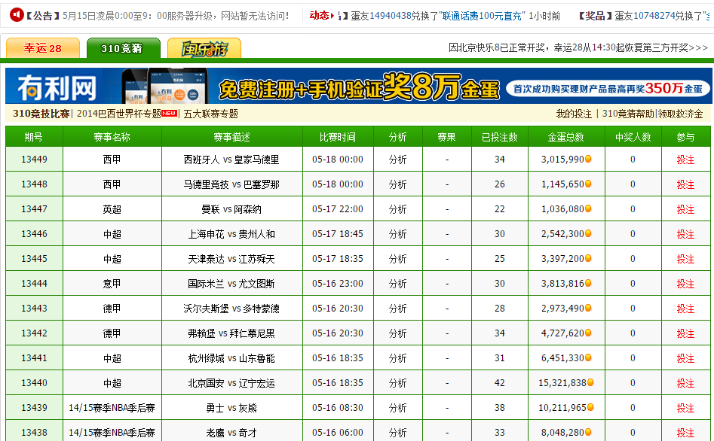This screenshot has width=714, height=441.
Task: Click 投注 for 沃尔夫斯堡 vs 多特蒙德
Action: coord(685,309)
